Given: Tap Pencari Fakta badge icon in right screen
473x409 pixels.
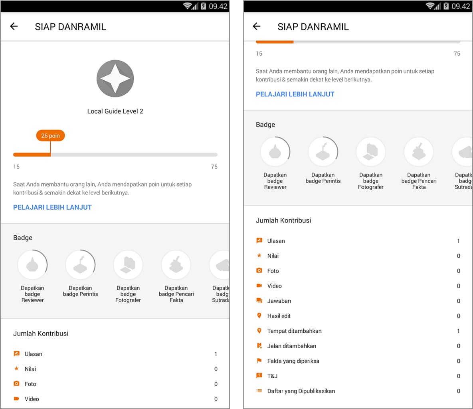Looking at the screenshot, I should 419,152.
